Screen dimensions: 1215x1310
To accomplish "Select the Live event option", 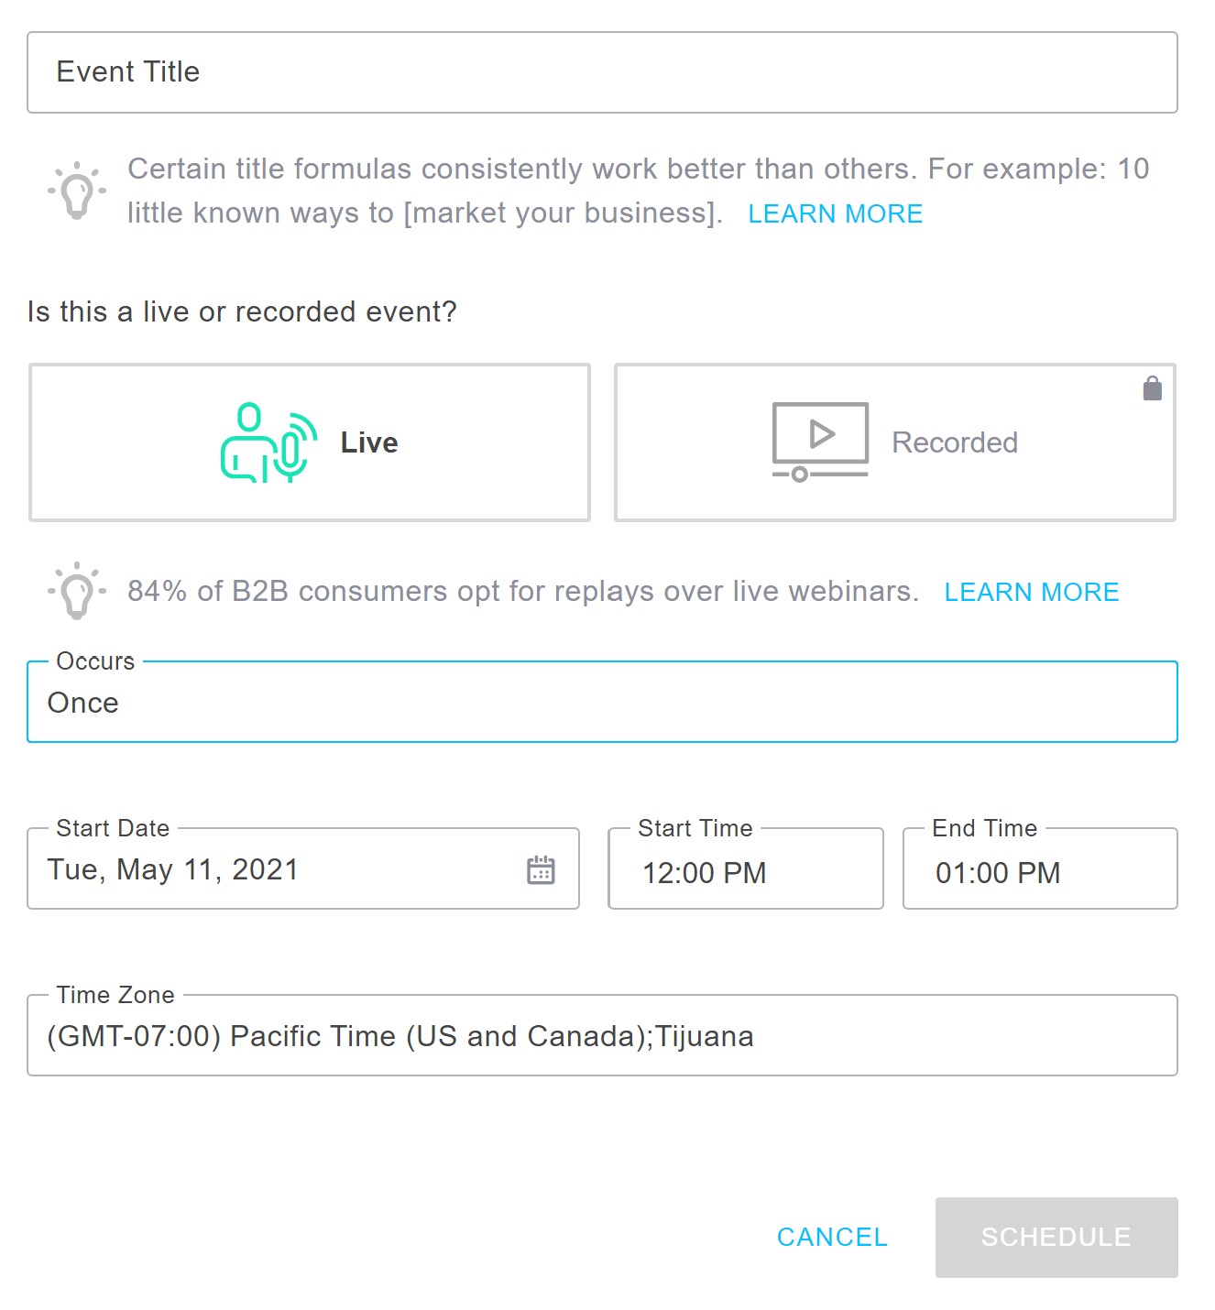I will tap(309, 442).
